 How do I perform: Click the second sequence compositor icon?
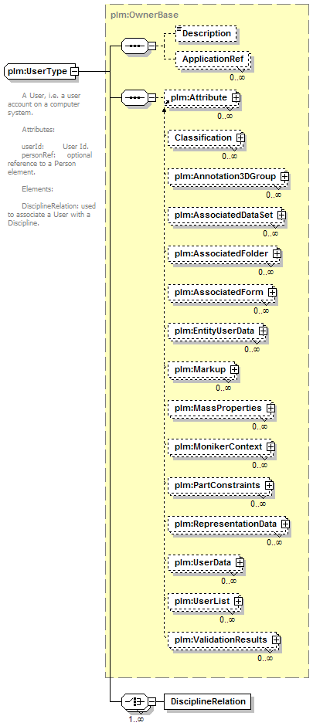134,97
